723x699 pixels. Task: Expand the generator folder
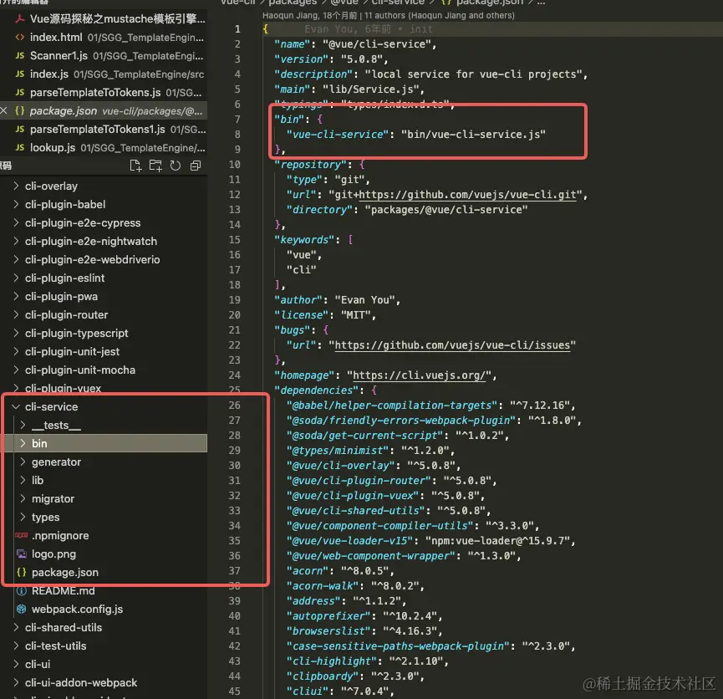104,462
